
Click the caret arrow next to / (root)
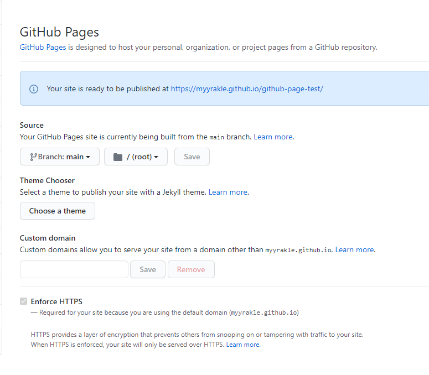point(156,157)
